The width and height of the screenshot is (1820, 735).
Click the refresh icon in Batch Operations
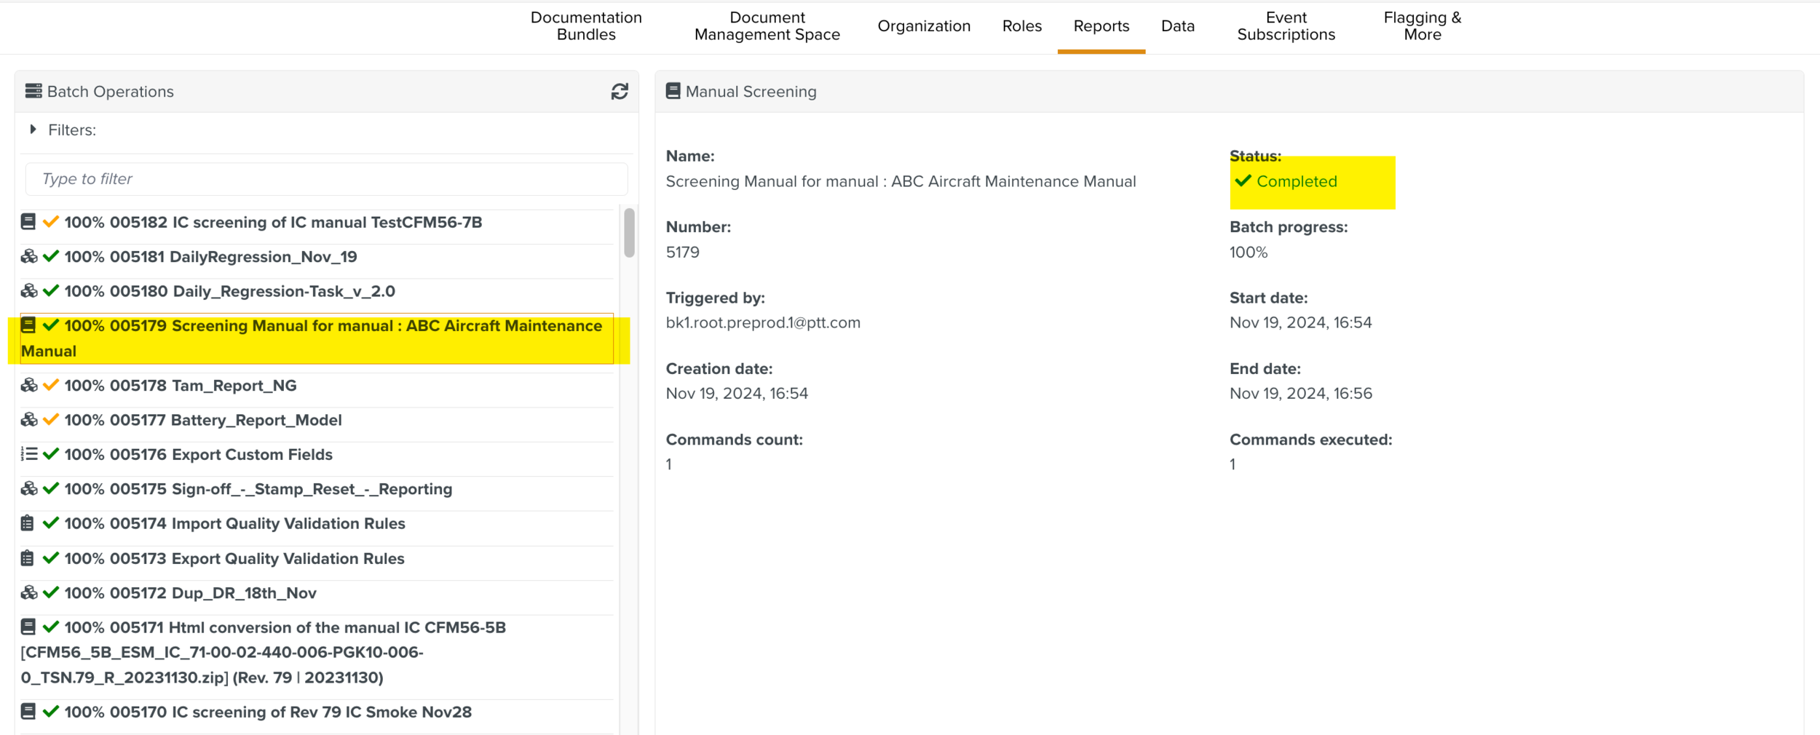619,92
